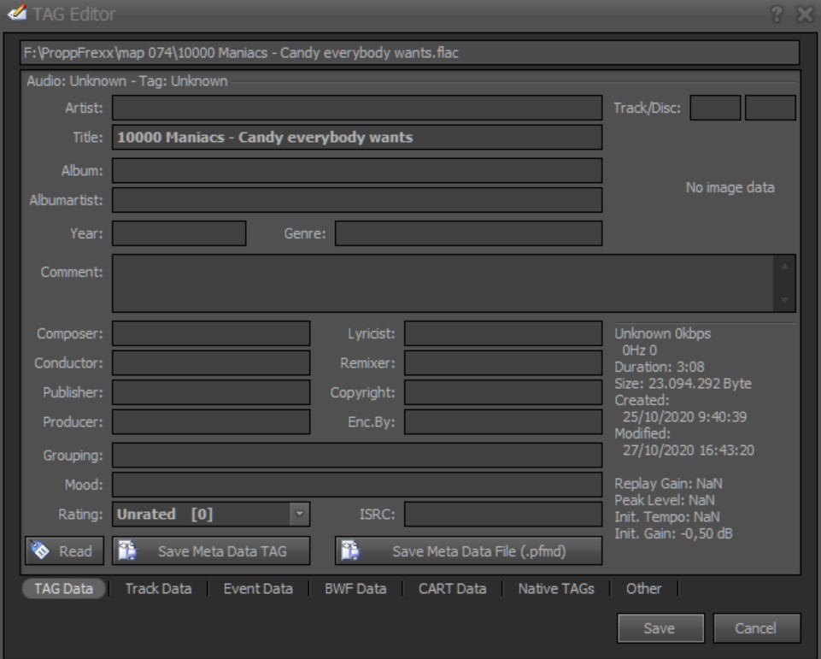
Task: Open the help question mark
Action: tap(777, 15)
